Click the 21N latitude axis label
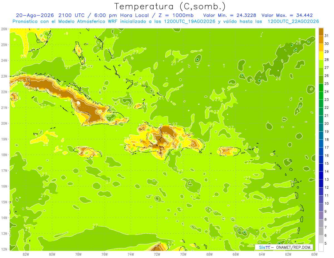Image resolution: width=334 pixels, height=258 pixels. (x=4, y=107)
